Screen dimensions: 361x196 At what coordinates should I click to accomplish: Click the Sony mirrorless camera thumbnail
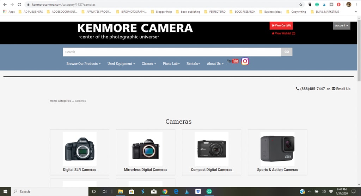pos(146,149)
